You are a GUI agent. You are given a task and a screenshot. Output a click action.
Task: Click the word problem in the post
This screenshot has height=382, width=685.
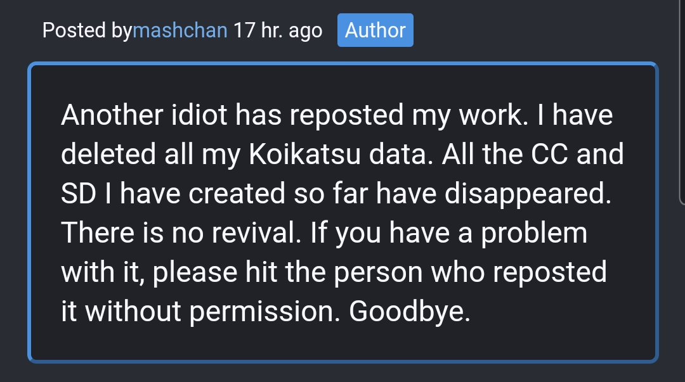click(533, 233)
